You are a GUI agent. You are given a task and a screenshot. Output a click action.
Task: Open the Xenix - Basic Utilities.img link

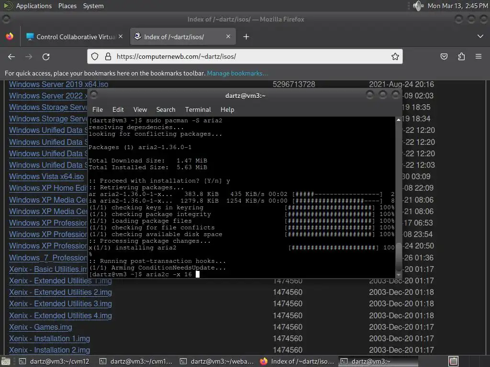click(48, 270)
